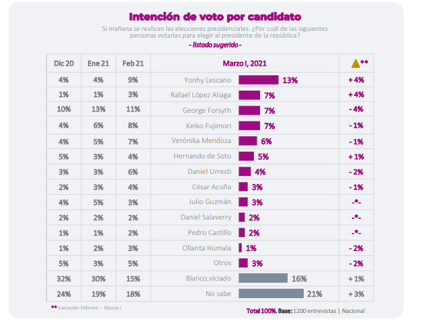Click the Pedro Castillo 2% bar
The height and width of the screenshot is (325, 424).
pyautogui.click(x=241, y=232)
